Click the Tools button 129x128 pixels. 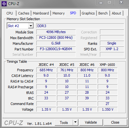(x=64, y=122)
